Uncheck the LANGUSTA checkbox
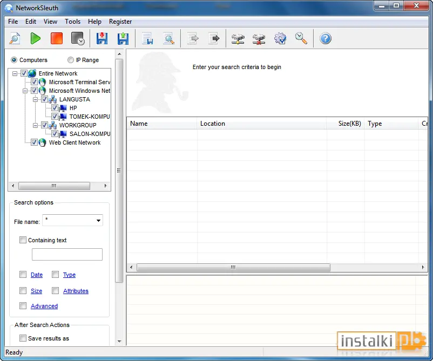The width and height of the screenshot is (433, 361). point(44,99)
